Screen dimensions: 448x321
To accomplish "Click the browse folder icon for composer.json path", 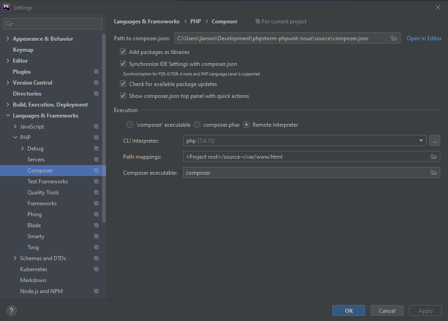I will click(x=394, y=38).
